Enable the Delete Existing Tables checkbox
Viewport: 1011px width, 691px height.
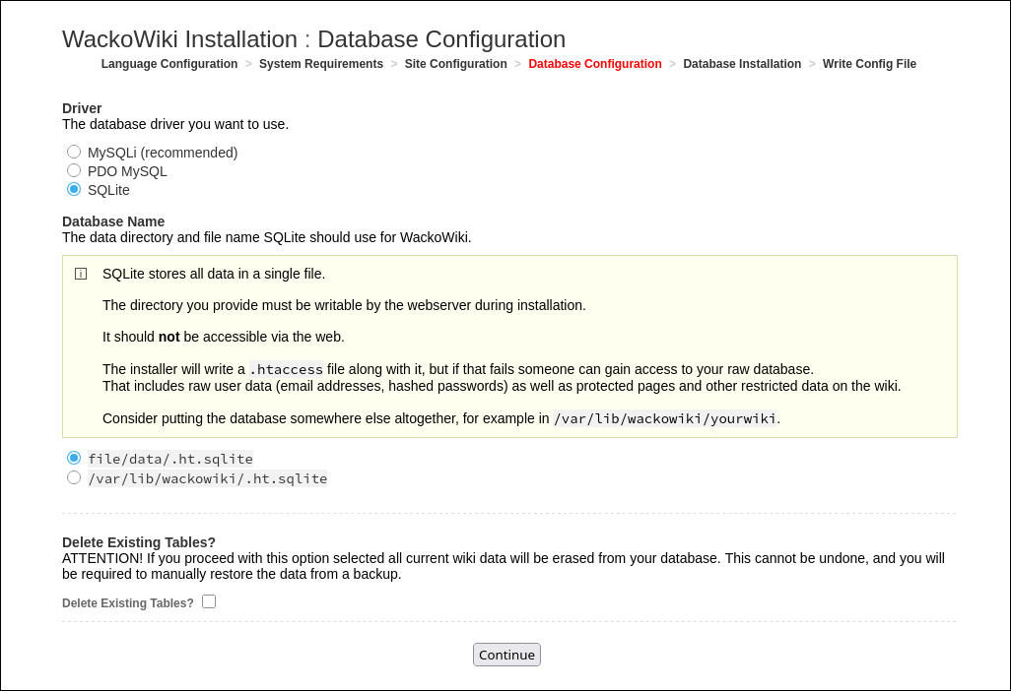(208, 600)
